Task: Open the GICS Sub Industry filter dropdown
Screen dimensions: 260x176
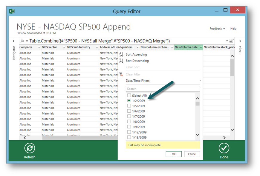Action: (97, 47)
